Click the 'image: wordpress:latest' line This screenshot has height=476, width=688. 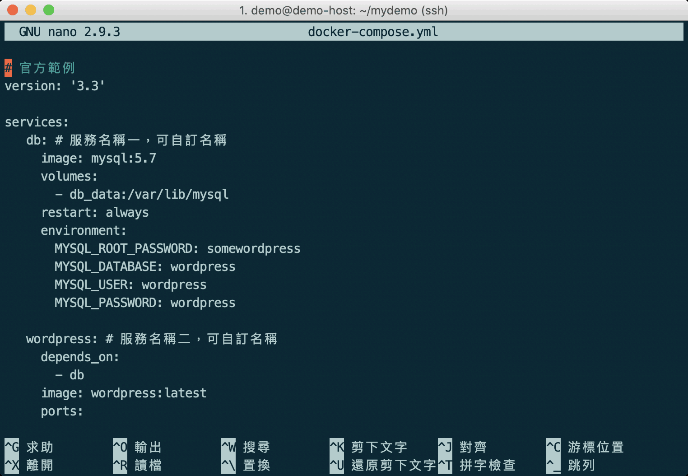coord(124,393)
